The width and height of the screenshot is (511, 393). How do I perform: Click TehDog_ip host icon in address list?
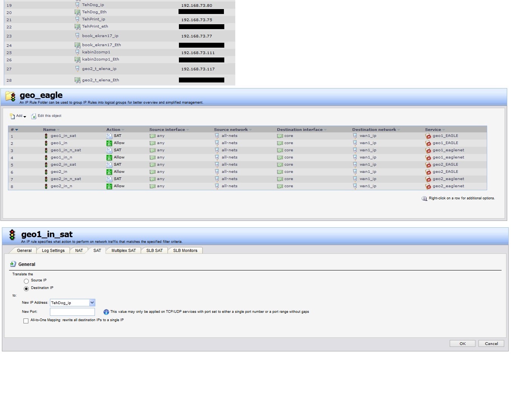click(x=77, y=5)
